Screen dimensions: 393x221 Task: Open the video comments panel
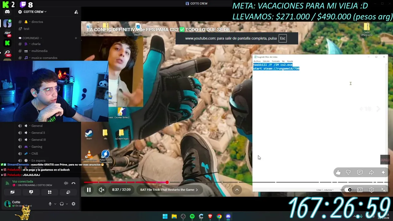(x=360, y=173)
